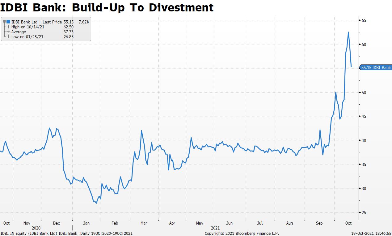
Task: Click the High marker icon in legend
Action: [x=8, y=27]
